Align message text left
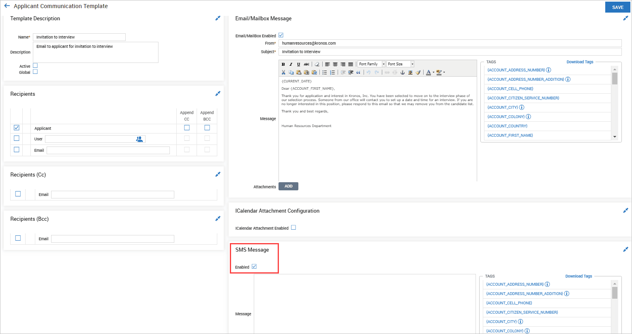The width and height of the screenshot is (632, 334). point(328,64)
